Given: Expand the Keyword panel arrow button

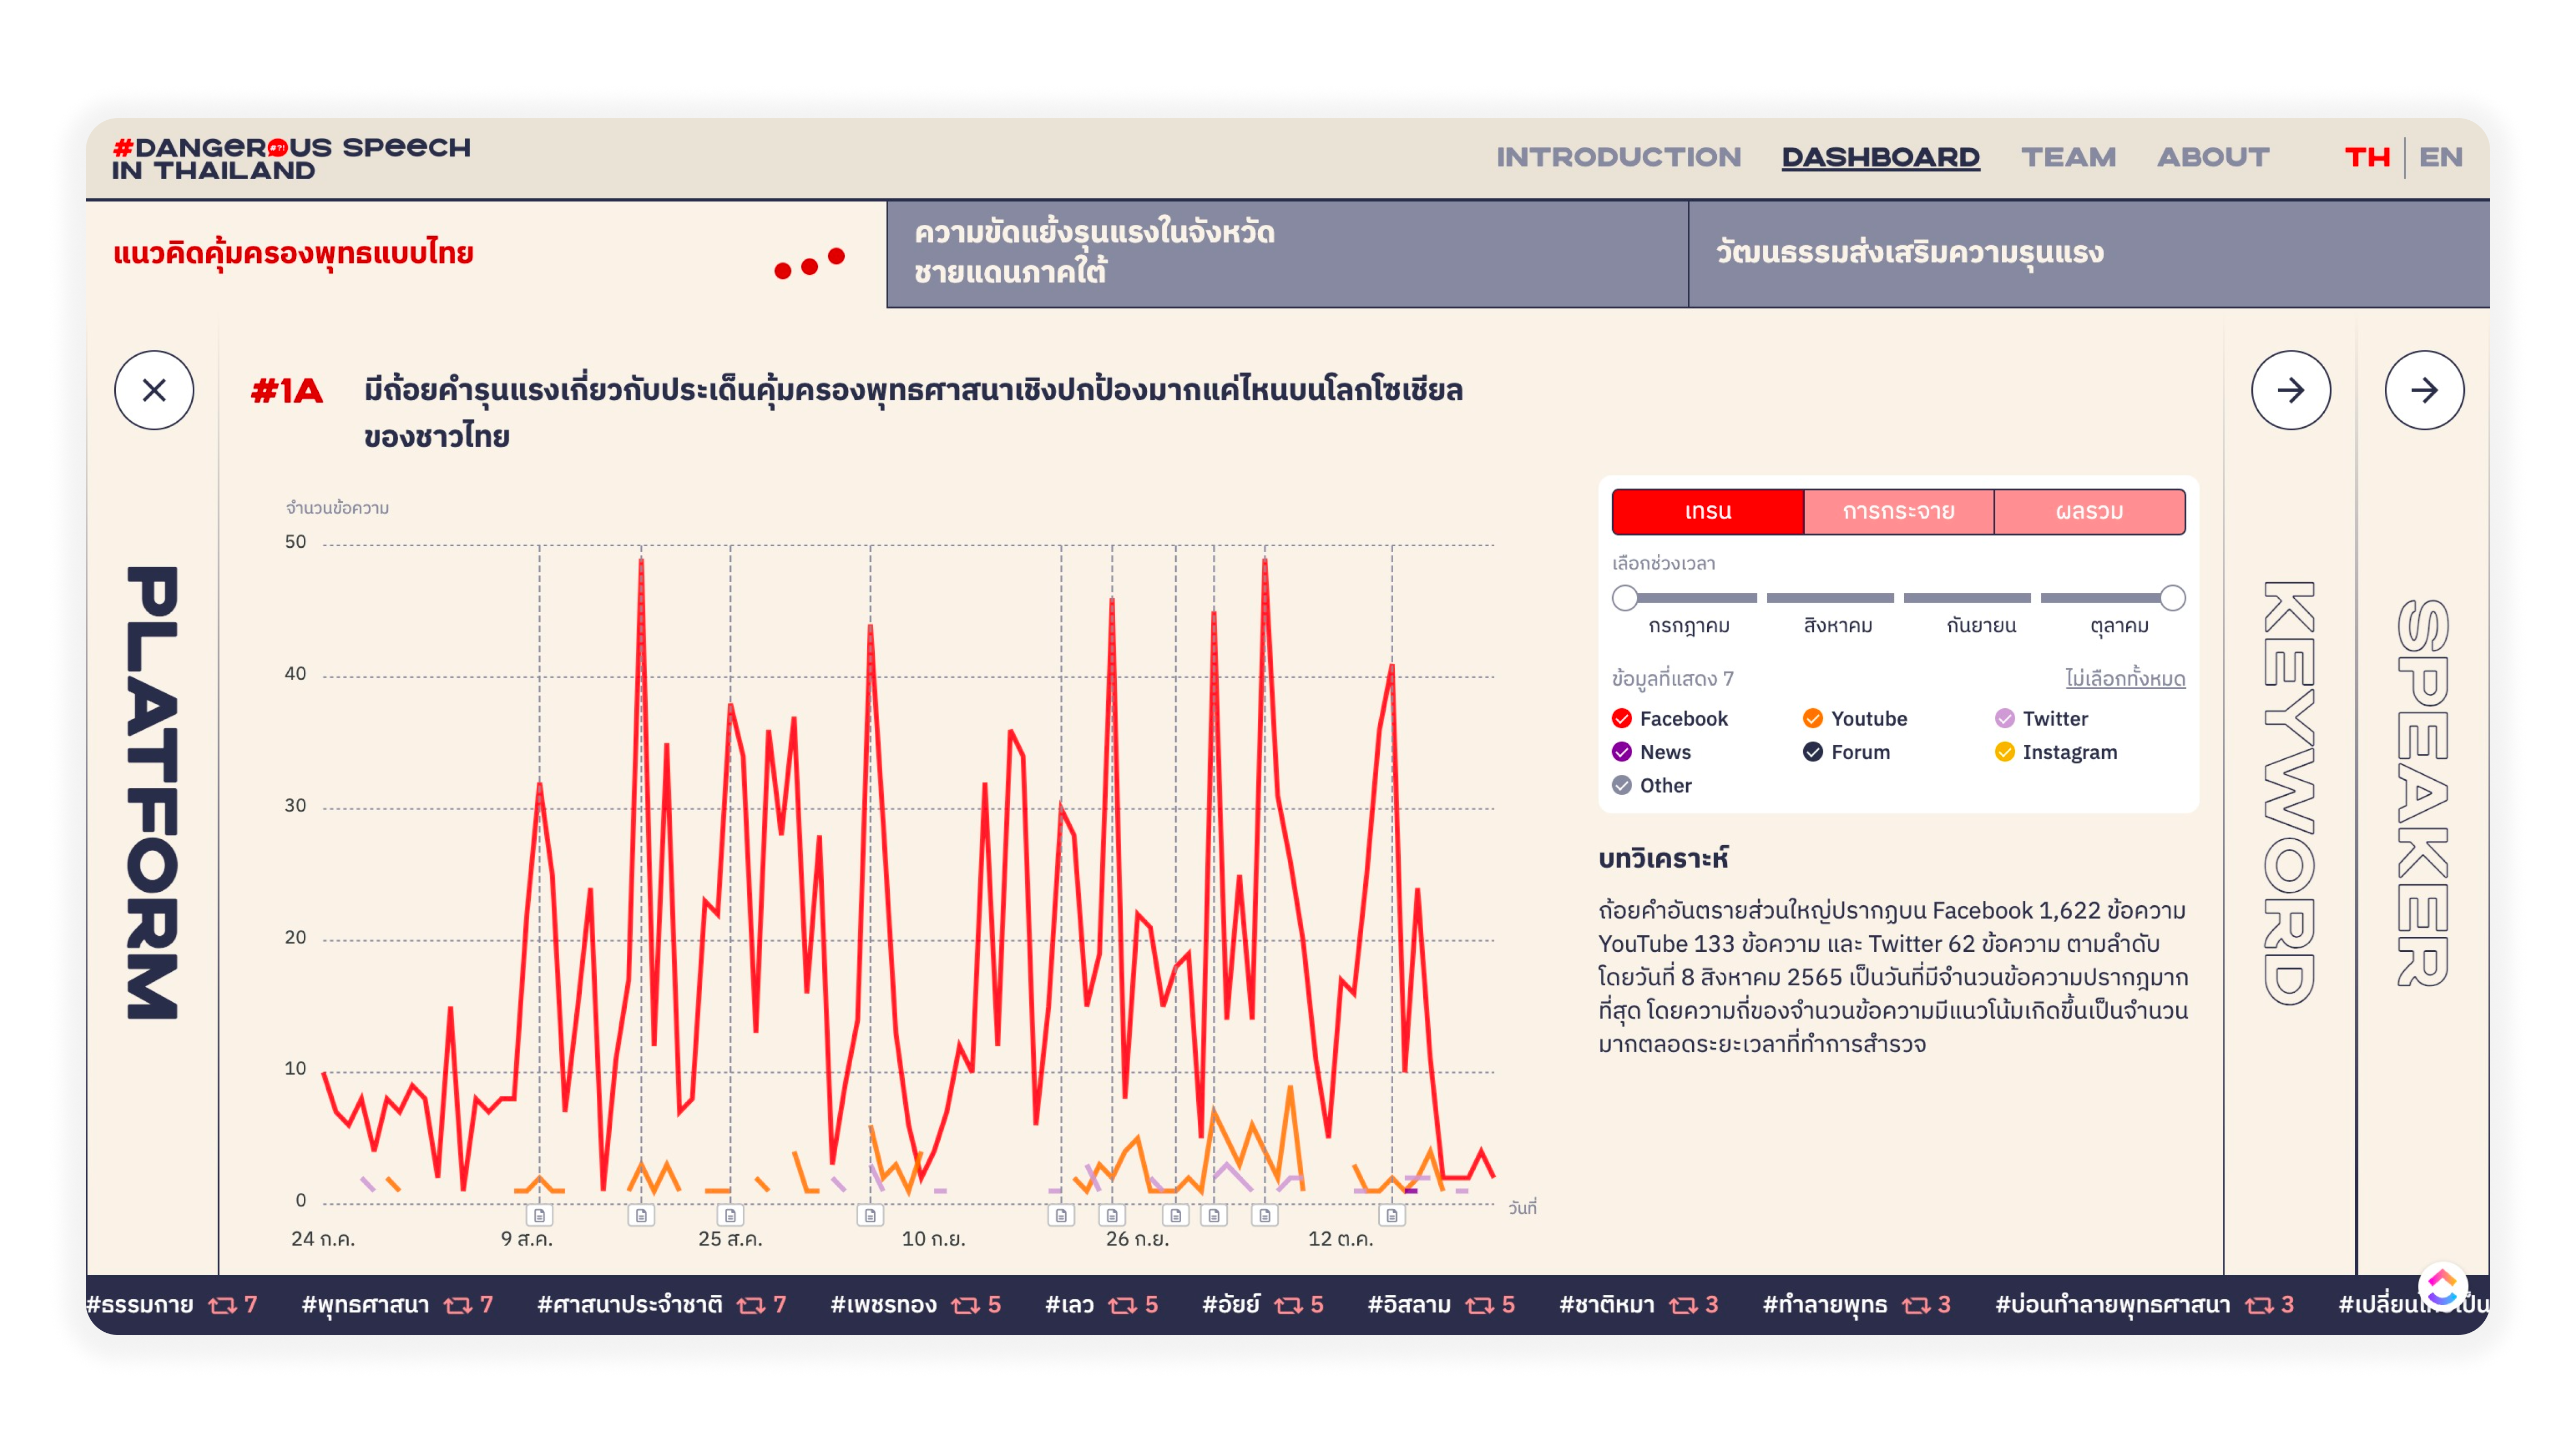Looking at the screenshot, I should [2290, 390].
